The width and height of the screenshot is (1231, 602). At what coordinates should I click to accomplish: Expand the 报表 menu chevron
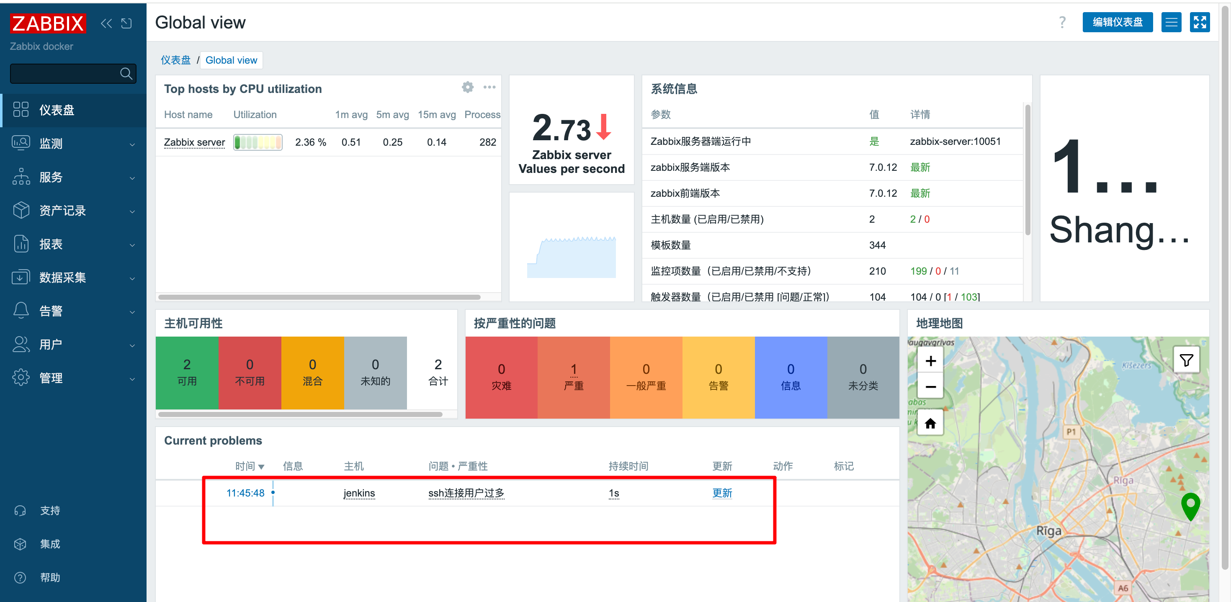coord(132,244)
